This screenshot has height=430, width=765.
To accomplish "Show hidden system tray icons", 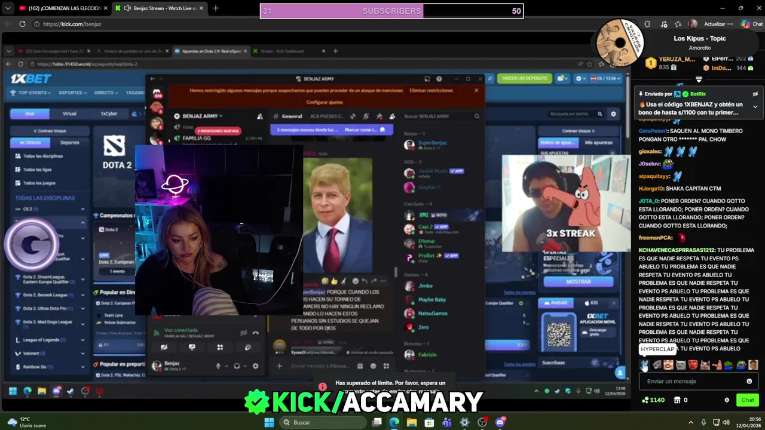I will click(690, 422).
